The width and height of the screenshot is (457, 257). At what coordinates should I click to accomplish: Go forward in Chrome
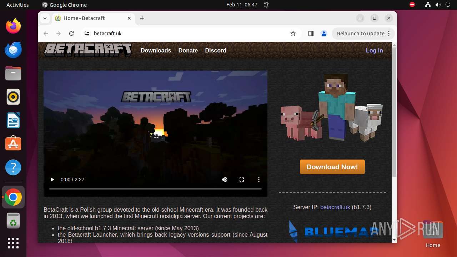[59, 34]
